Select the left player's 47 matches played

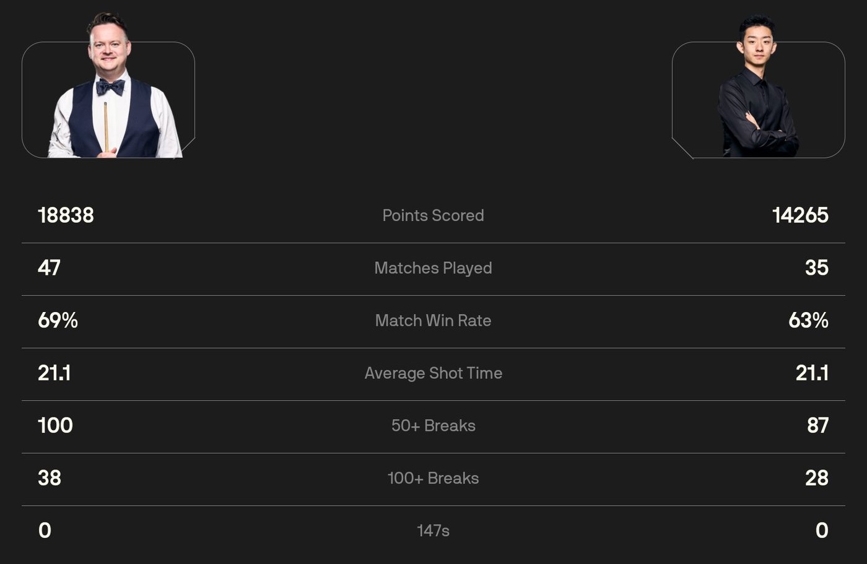pos(49,268)
